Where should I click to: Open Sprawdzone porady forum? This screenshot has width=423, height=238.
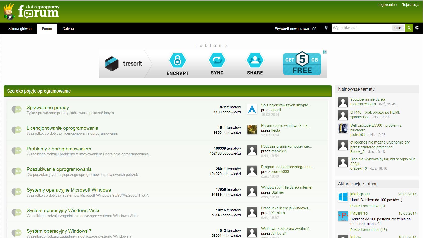click(48, 107)
